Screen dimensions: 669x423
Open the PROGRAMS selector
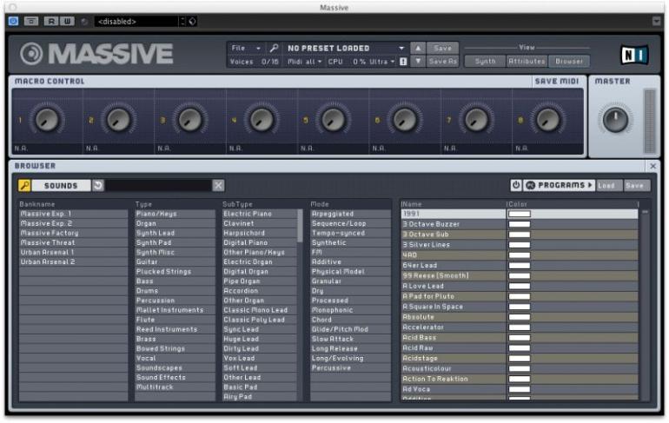(x=559, y=185)
